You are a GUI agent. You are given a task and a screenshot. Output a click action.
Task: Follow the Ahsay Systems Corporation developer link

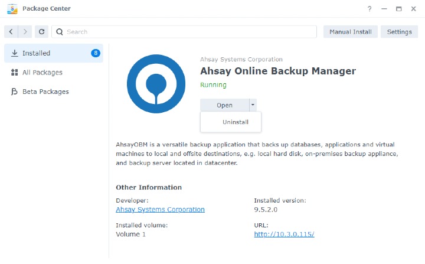[x=160, y=210]
